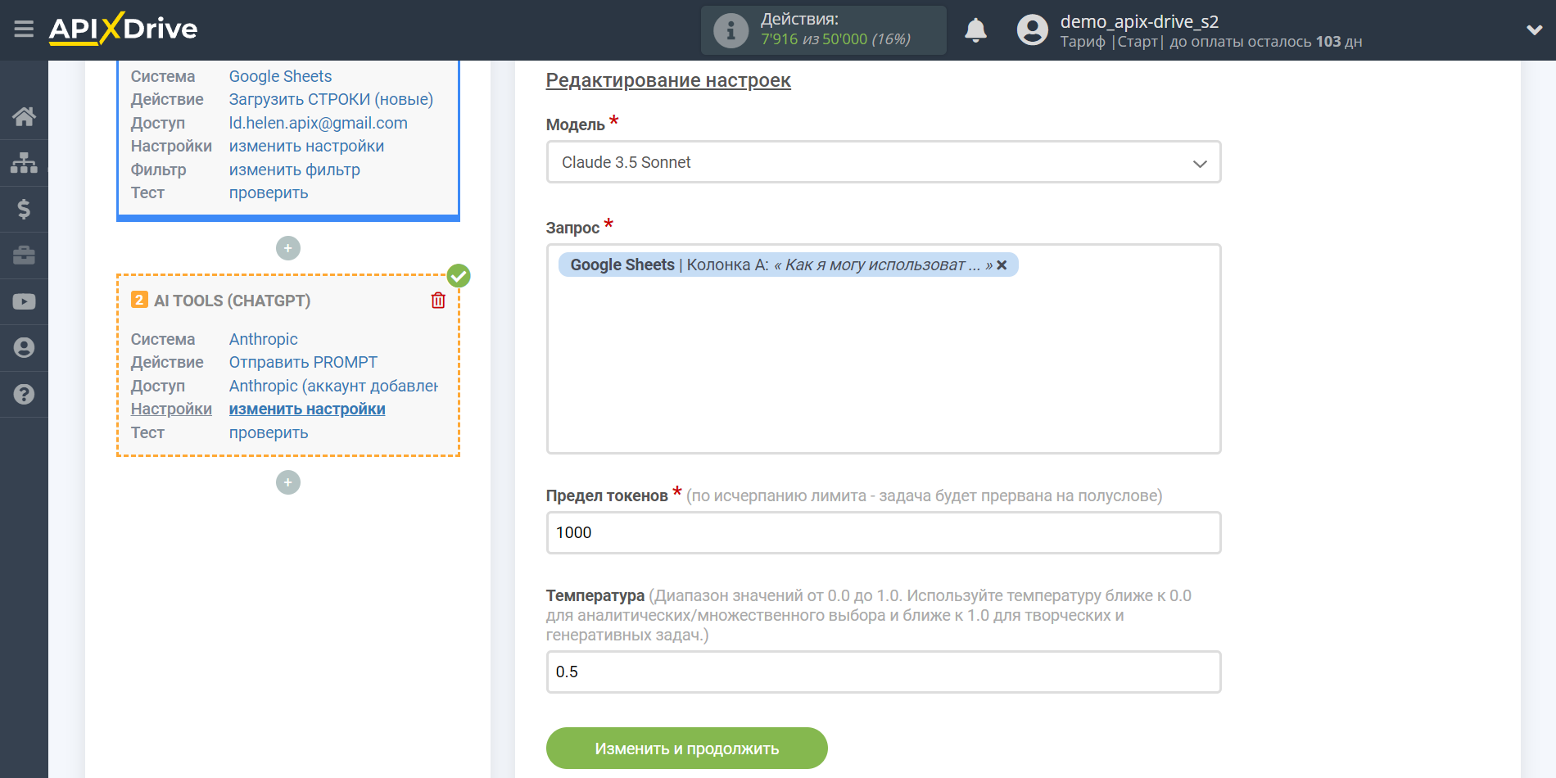1556x778 pixels.
Task: Open profile icon in sidebar
Action: 24,348
